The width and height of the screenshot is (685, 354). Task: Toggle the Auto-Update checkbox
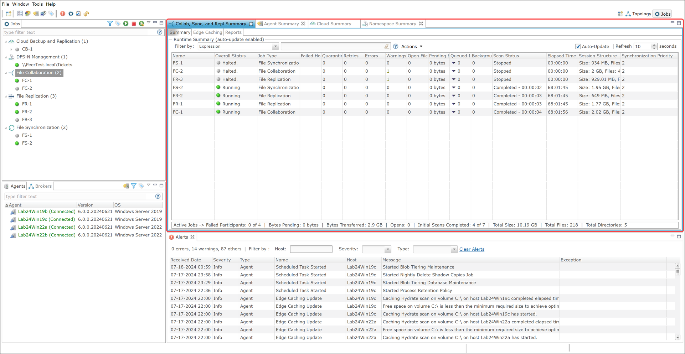[578, 47]
